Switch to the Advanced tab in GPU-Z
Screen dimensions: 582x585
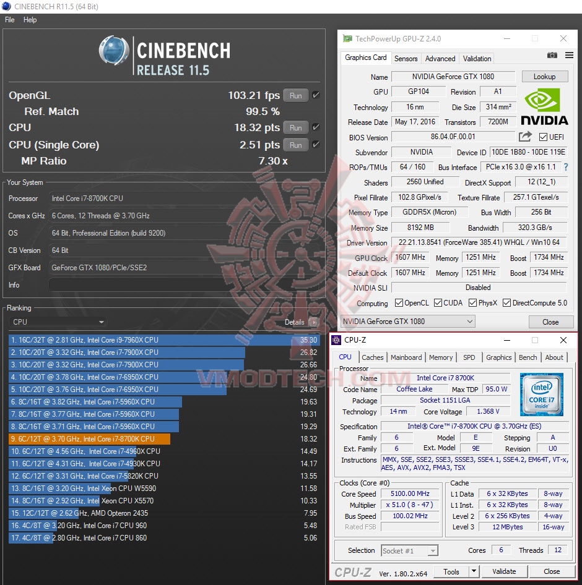(440, 59)
